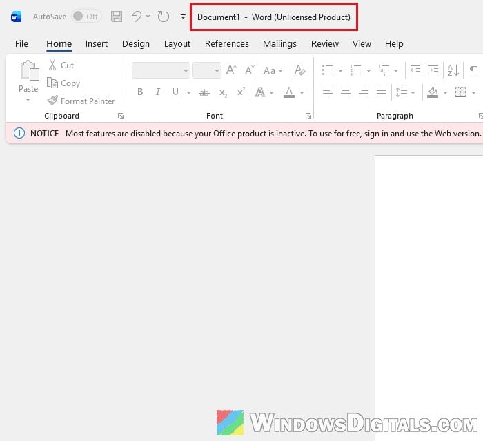The height and width of the screenshot is (441, 483).
Task: Click the Copy button
Action: pyautogui.click(x=63, y=83)
